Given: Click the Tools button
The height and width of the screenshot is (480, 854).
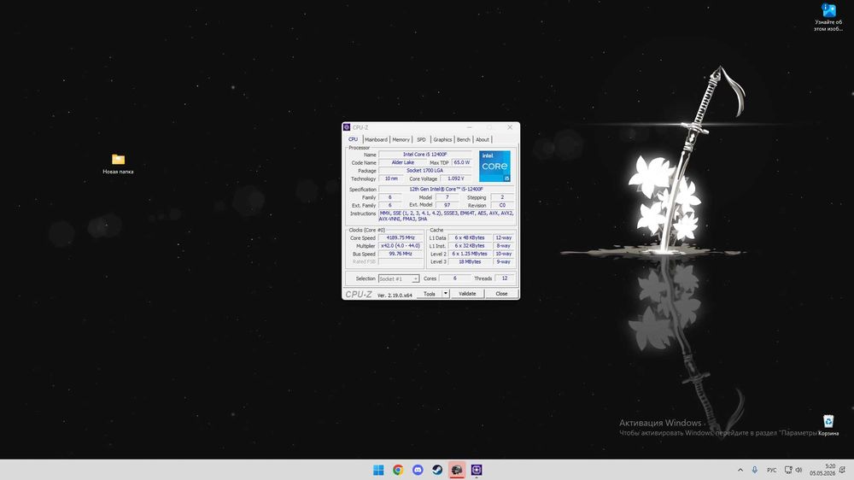Looking at the screenshot, I should point(430,294).
